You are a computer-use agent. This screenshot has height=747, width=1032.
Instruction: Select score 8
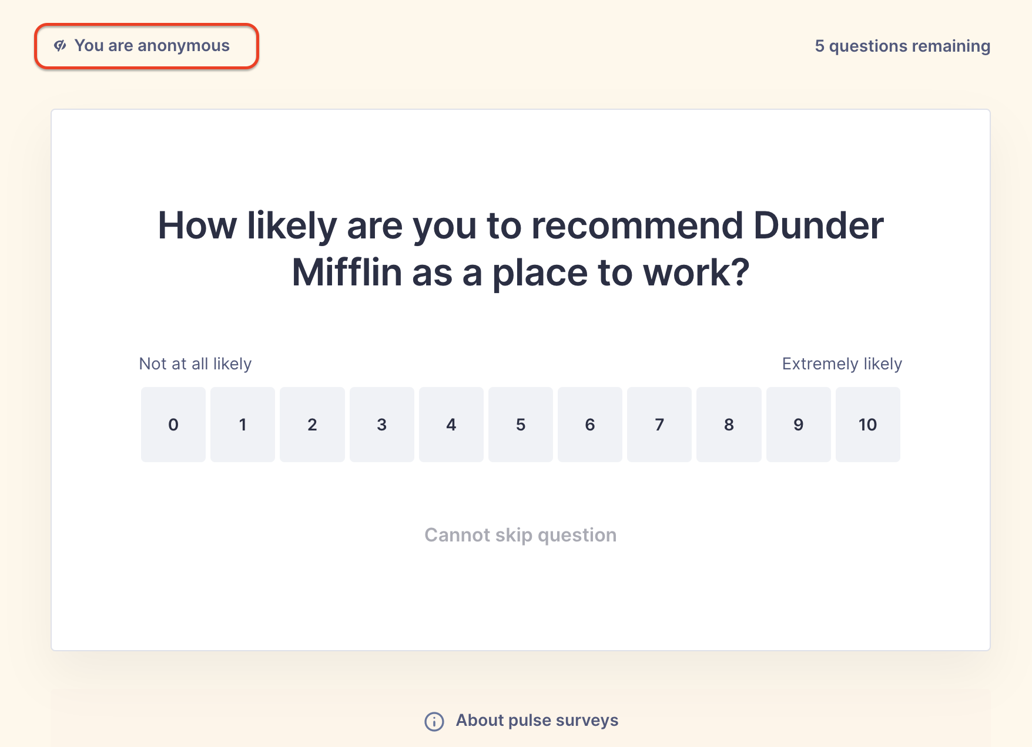pyautogui.click(x=729, y=425)
